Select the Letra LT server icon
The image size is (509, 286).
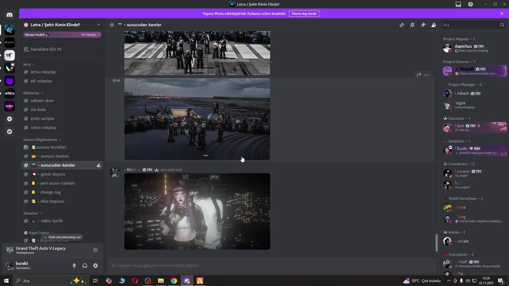pyautogui.click(x=10, y=29)
